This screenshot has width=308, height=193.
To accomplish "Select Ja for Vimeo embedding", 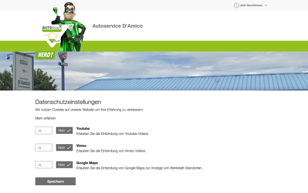I will coord(44,148).
